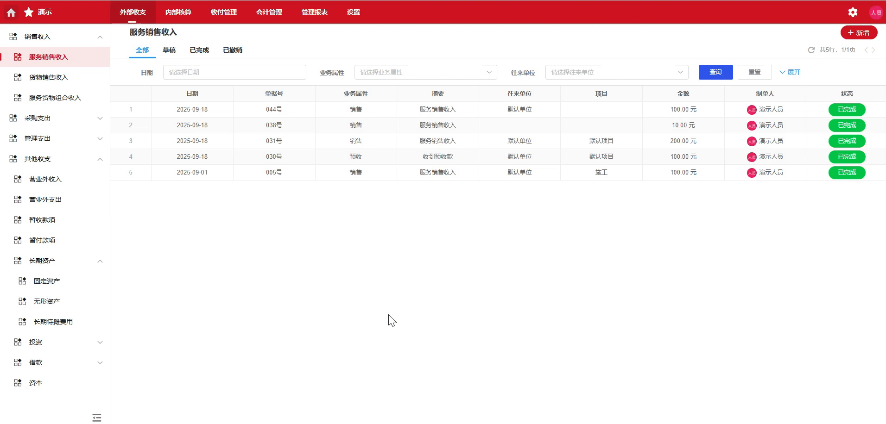Screen dimensions: 886x424
Task: Open the 业务属性 dropdown
Action: coord(425,72)
